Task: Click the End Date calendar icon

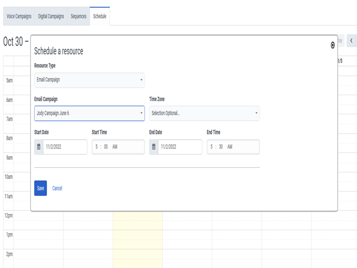Action: tap(154, 147)
